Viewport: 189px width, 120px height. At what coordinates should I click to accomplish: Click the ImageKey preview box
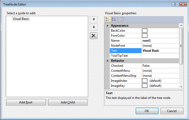(x=145, y=86)
